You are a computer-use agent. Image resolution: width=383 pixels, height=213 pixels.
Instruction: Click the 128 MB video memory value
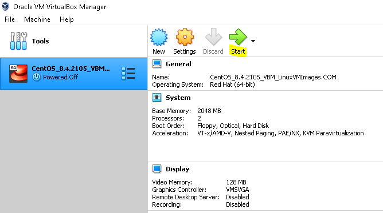point(236,182)
